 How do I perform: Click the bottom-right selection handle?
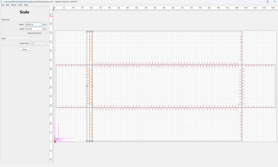[92, 141]
